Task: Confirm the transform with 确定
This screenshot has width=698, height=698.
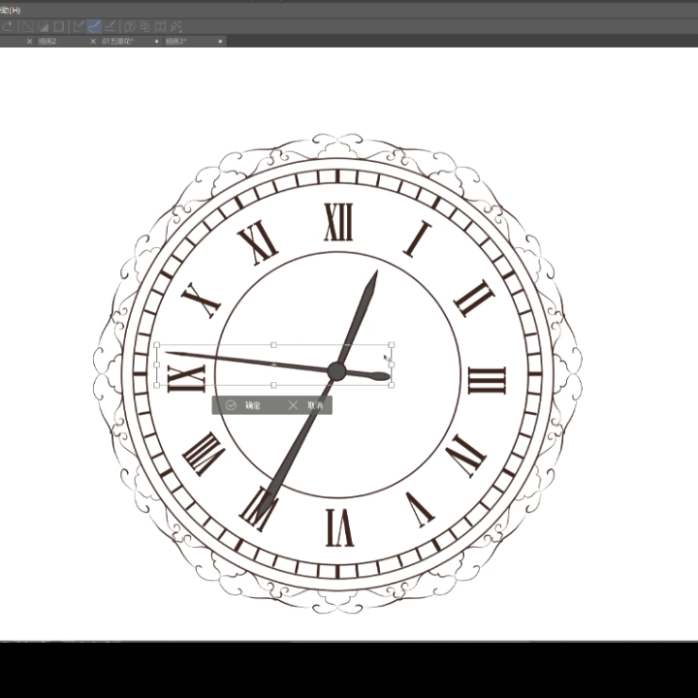Action: 252,405
